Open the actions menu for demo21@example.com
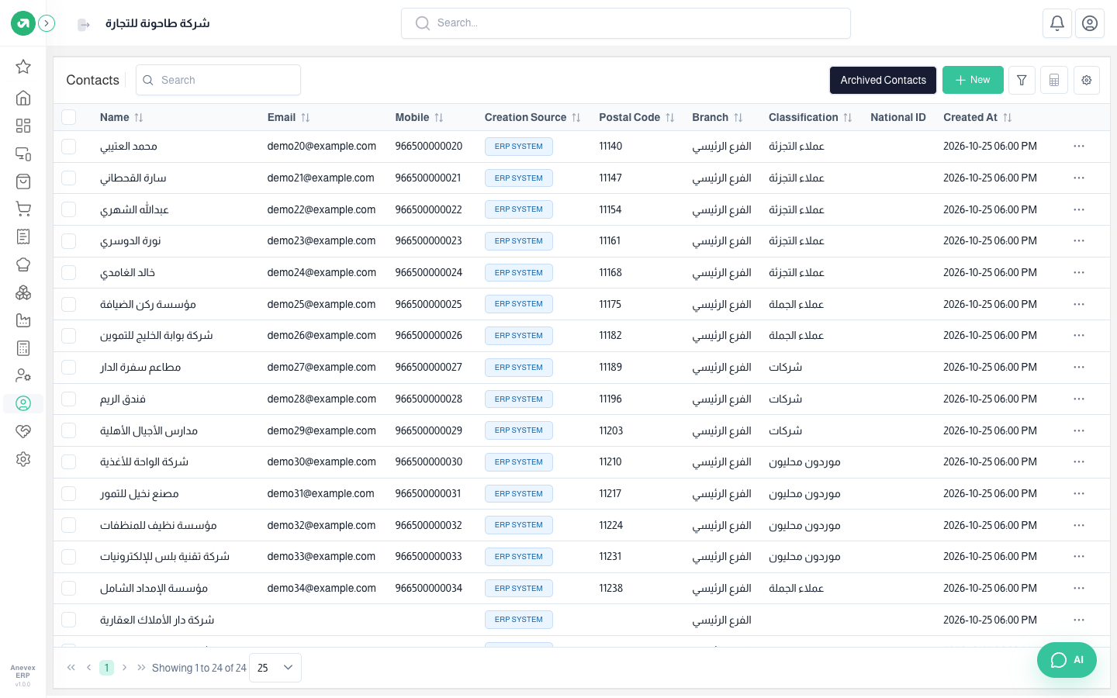The width and height of the screenshot is (1117, 698). click(x=1079, y=178)
